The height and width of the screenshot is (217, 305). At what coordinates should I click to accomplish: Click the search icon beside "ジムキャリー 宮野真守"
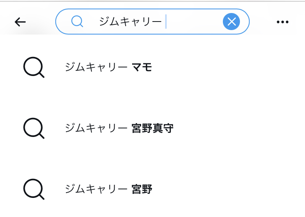33,128
